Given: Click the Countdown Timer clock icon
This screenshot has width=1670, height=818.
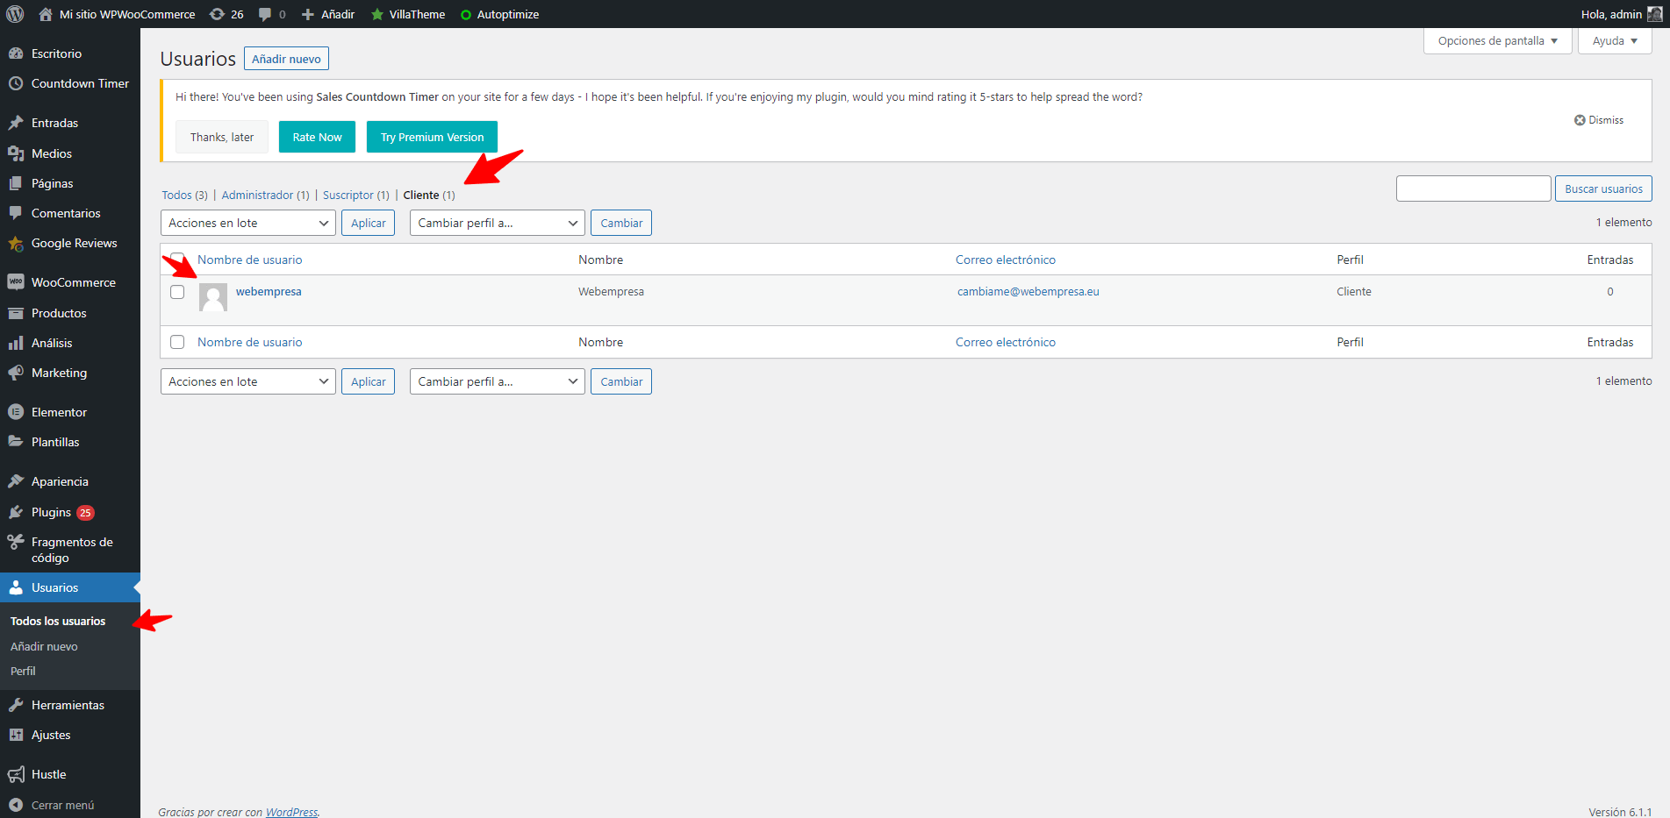Looking at the screenshot, I should (x=16, y=83).
